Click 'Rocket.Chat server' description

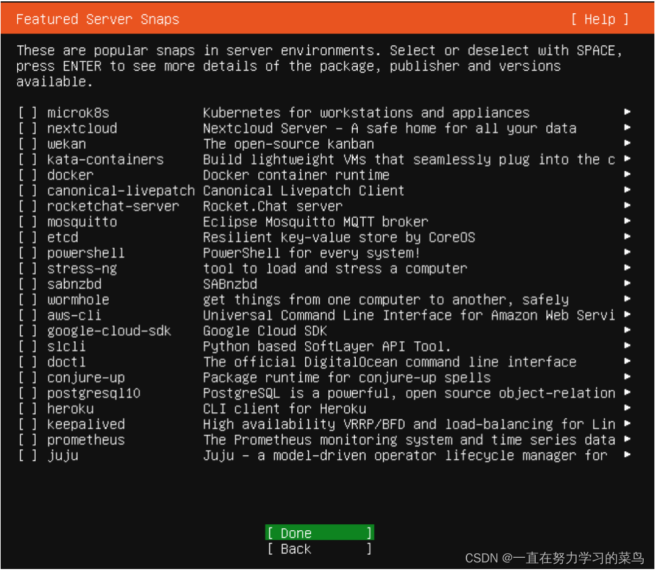(x=273, y=206)
